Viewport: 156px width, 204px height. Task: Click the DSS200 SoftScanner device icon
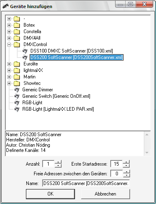25,57
